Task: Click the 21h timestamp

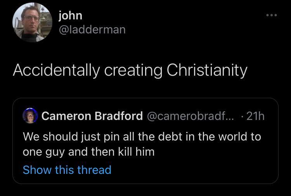Action: coord(255,116)
